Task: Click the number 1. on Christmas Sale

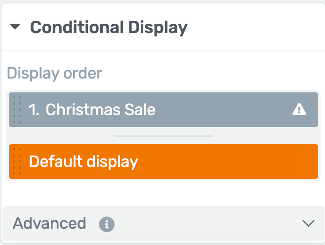Action: (x=34, y=110)
